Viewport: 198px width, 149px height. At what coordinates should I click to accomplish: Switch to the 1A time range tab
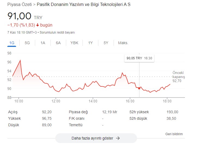coord(43,43)
